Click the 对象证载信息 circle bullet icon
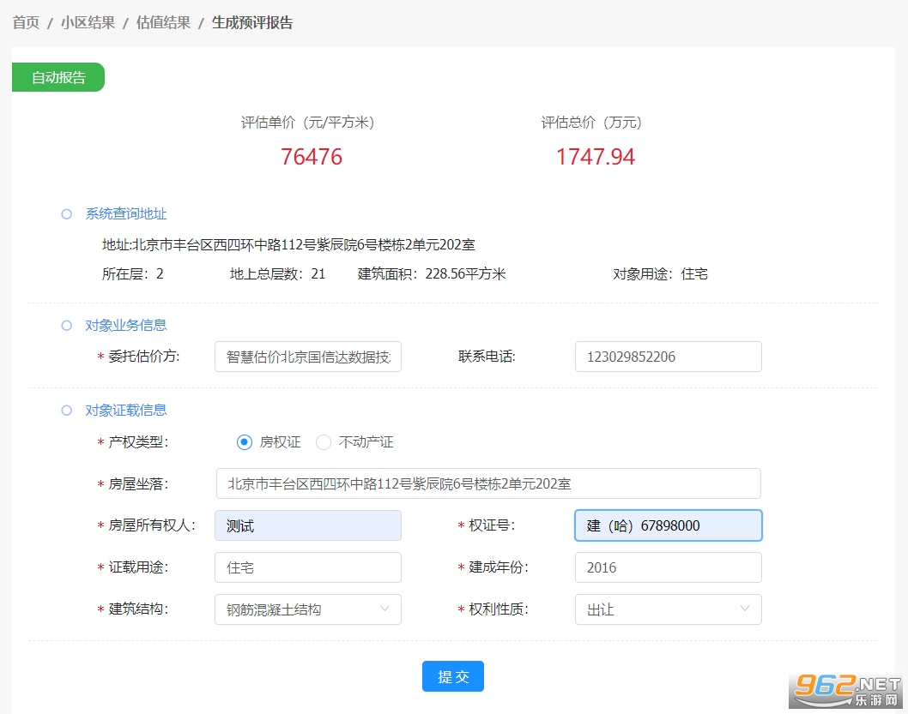 coord(66,411)
